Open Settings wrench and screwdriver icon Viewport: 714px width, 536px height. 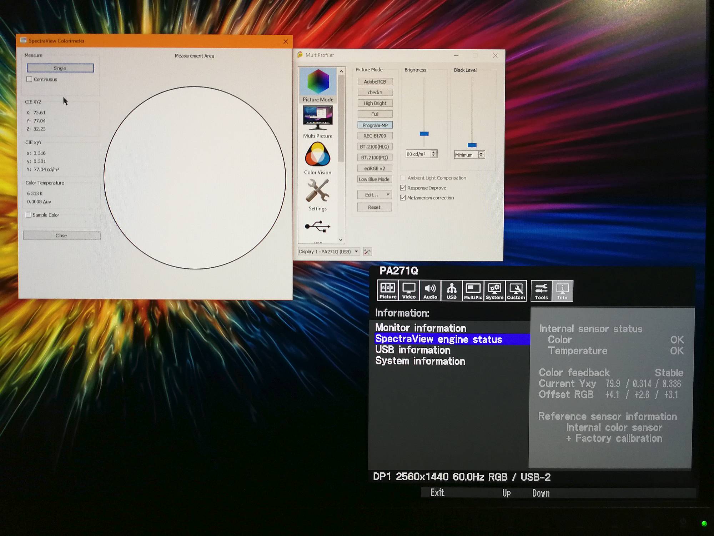tap(317, 190)
